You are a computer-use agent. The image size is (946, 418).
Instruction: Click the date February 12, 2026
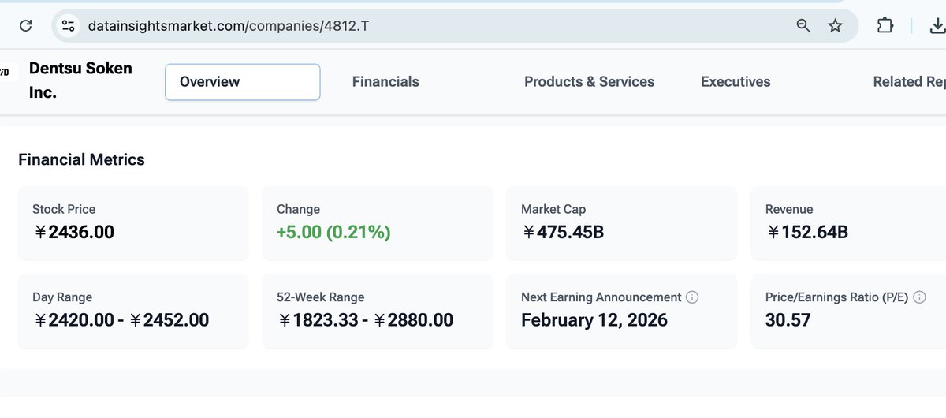point(594,320)
